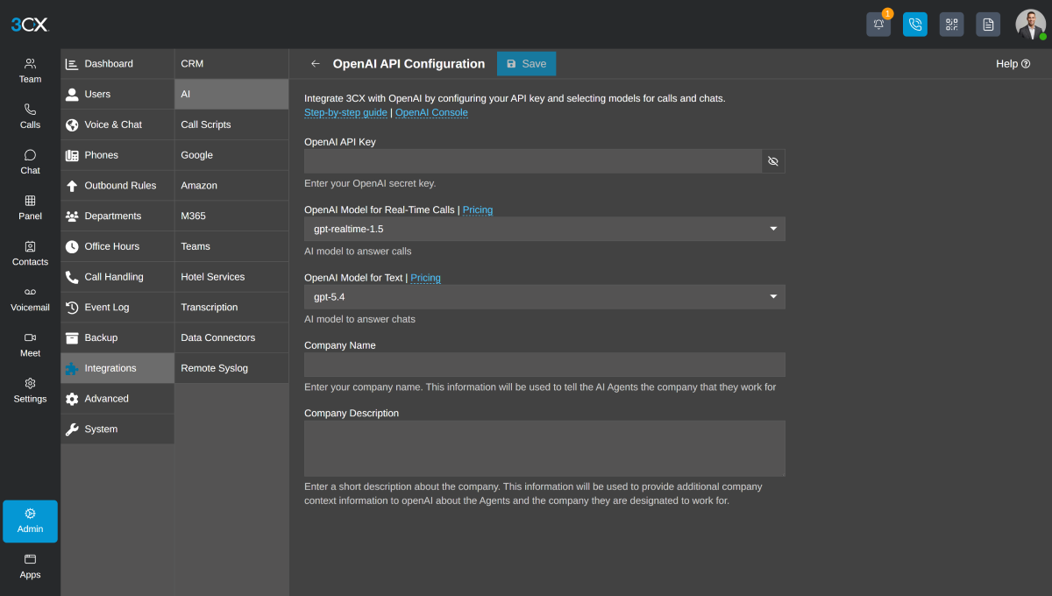Open the notifications bell icon
Viewport: 1052px width, 596px height.
pyautogui.click(x=878, y=25)
